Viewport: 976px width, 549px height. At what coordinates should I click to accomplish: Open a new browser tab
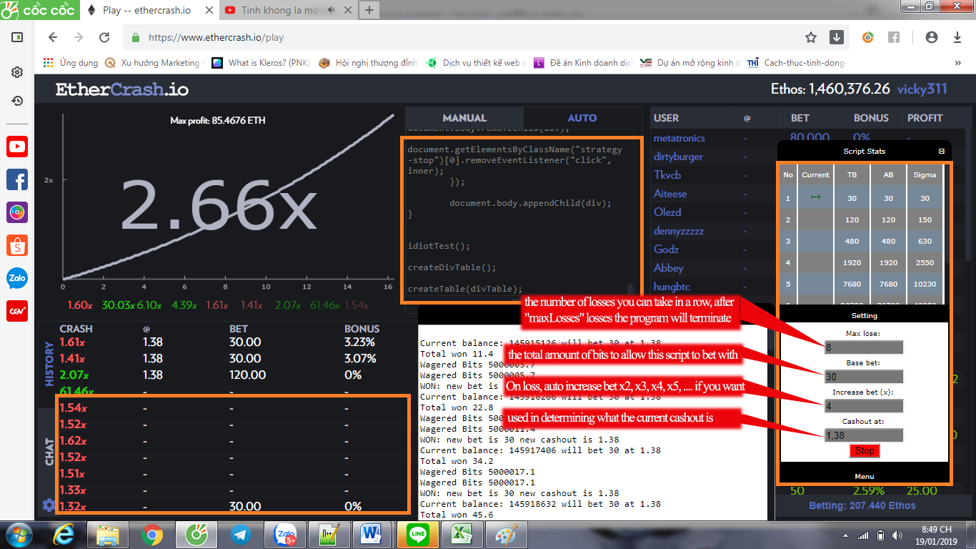pos(369,10)
